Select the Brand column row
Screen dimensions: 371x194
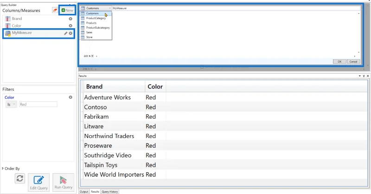pos(38,19)
